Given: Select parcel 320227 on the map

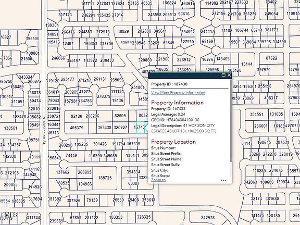Looking at the screenshot, I should 120,128.
